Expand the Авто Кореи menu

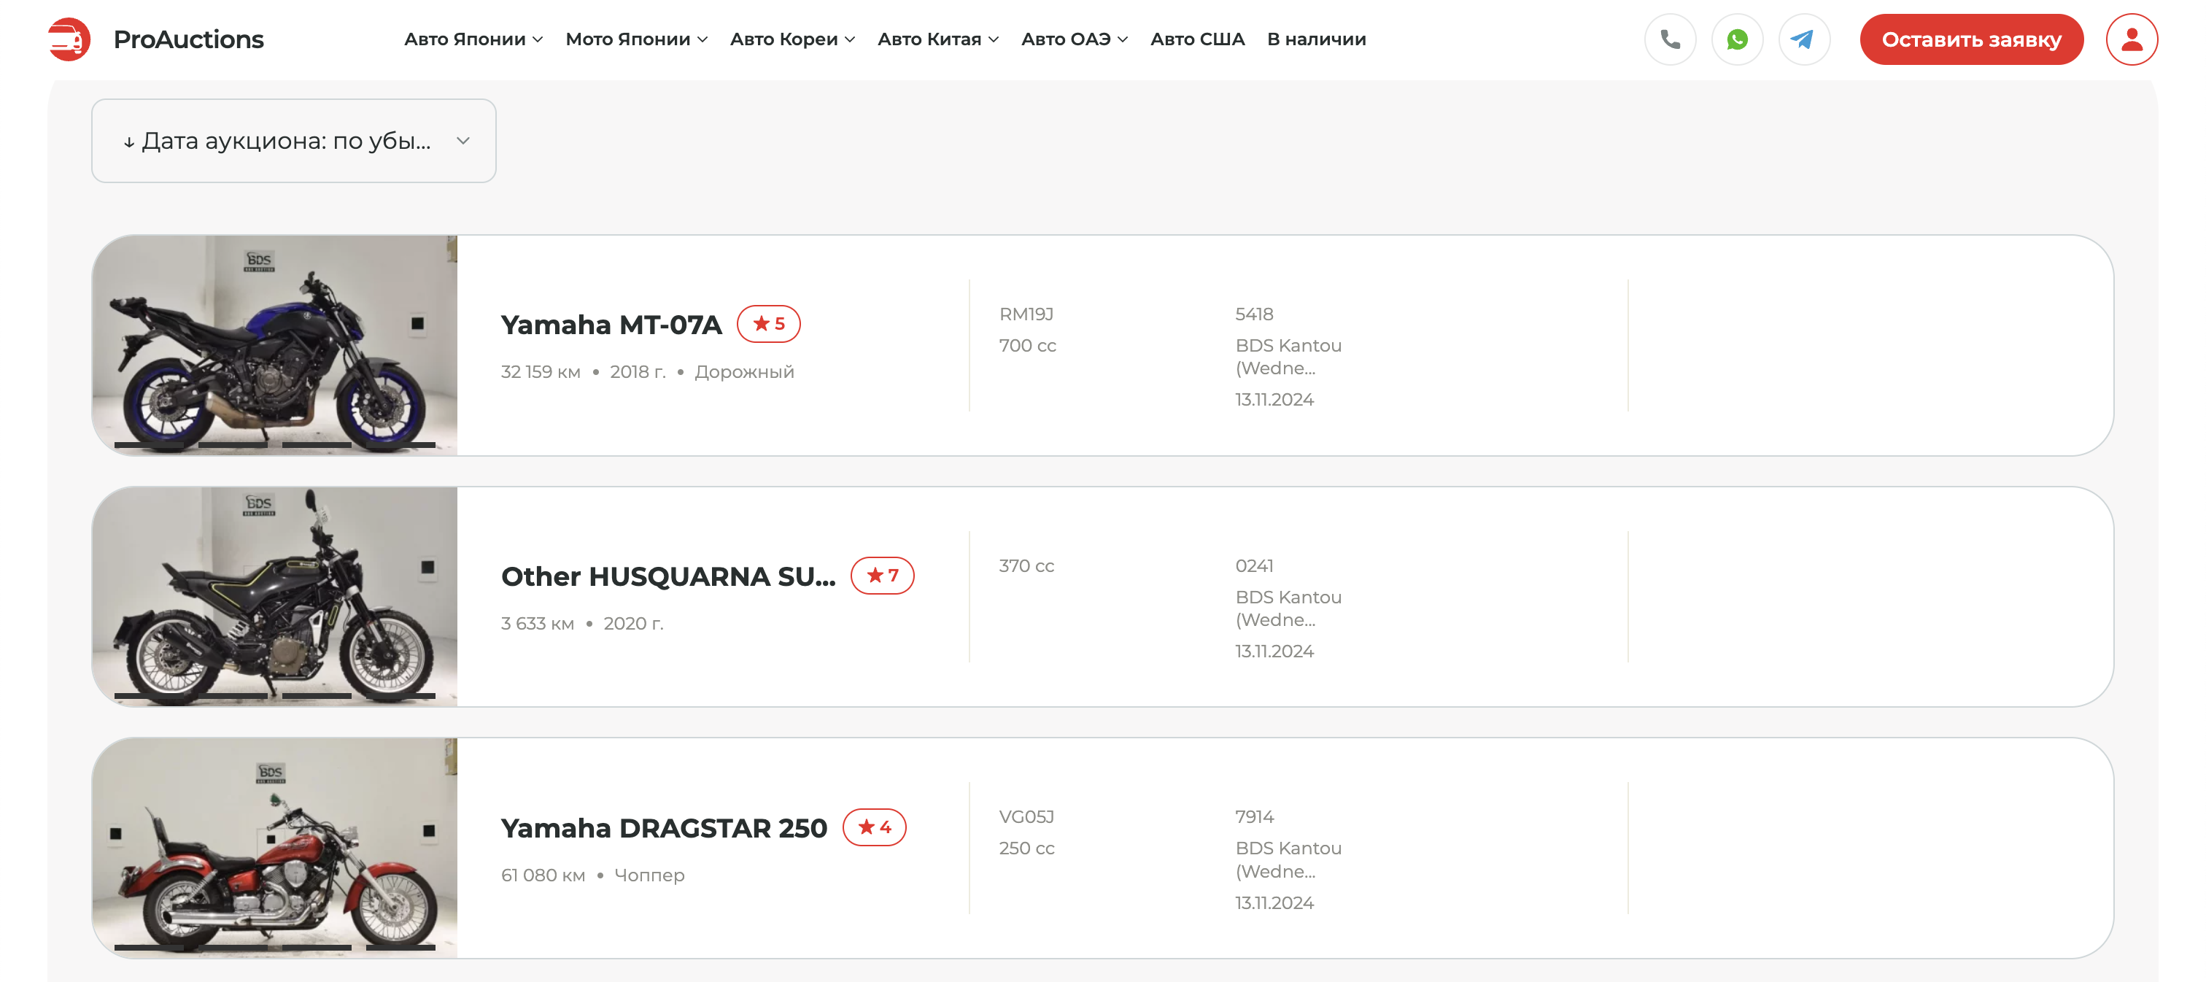coord(792,39)
